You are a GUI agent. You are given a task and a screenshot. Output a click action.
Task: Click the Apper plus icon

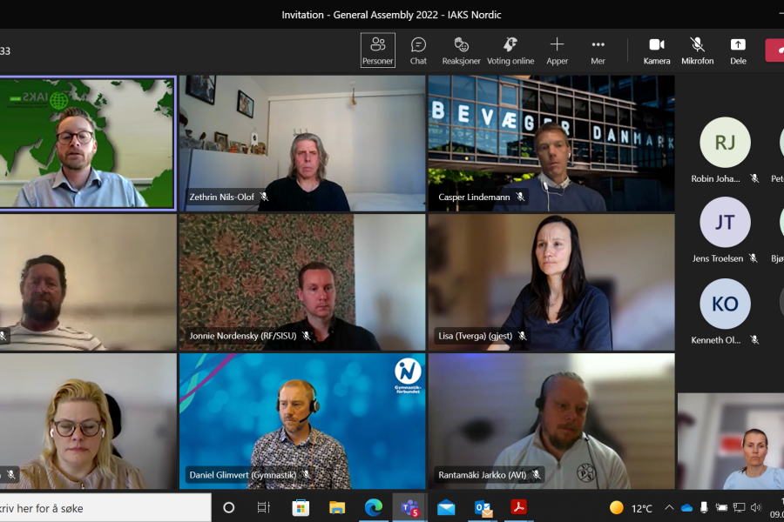click(x=557, y=50)
